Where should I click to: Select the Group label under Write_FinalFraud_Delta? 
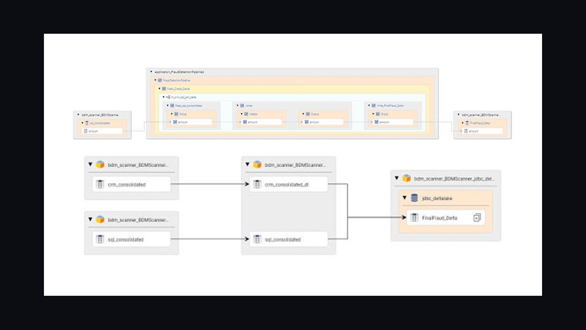(384, 114)
